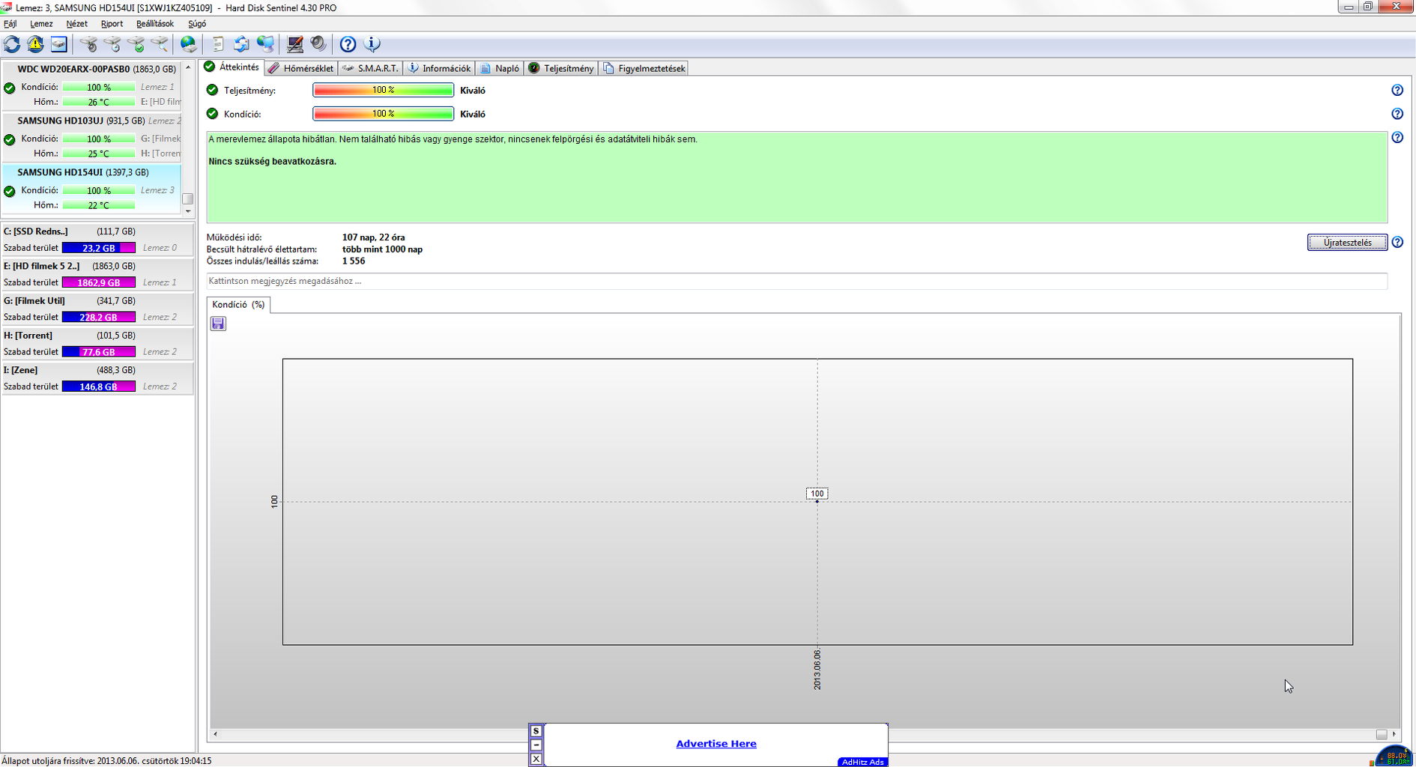Viewport: 1416px width, 767px height.
Task: Open the Riport menu
Action: coord(112,24)
